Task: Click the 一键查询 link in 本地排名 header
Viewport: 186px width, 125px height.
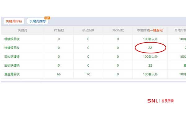Action: (x=156, y=30)
